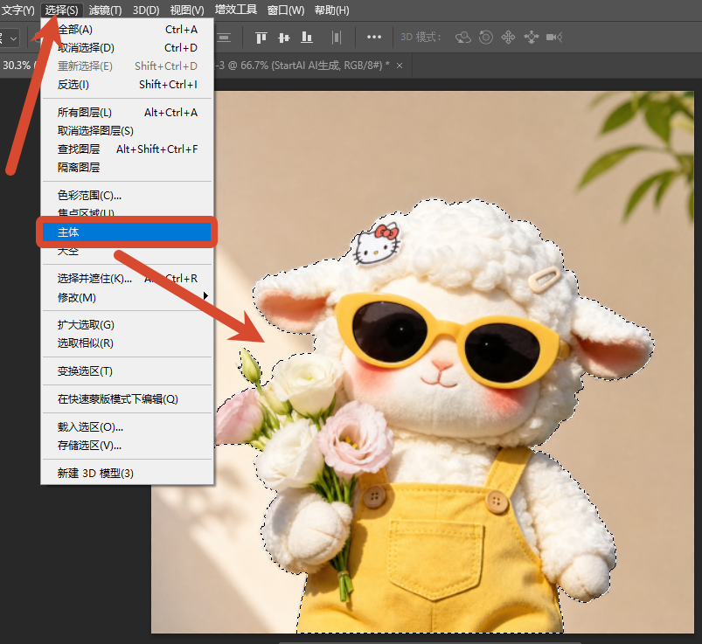This screenshot has width=702, height=644.
Task: Choose 全部(A) select all
Action: pos(127,30)
